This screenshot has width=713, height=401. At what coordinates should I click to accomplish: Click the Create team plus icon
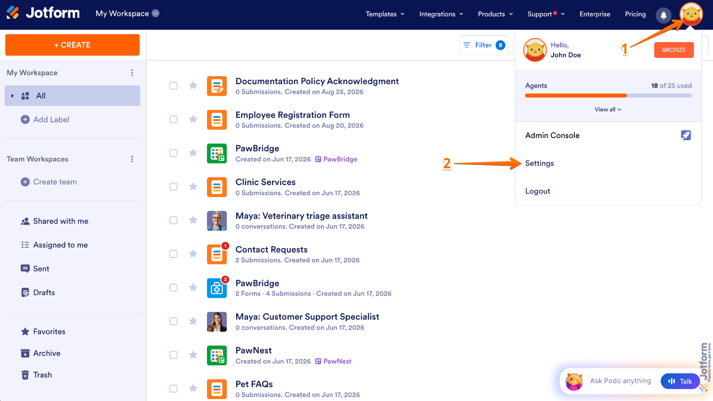tap(25, 182)
